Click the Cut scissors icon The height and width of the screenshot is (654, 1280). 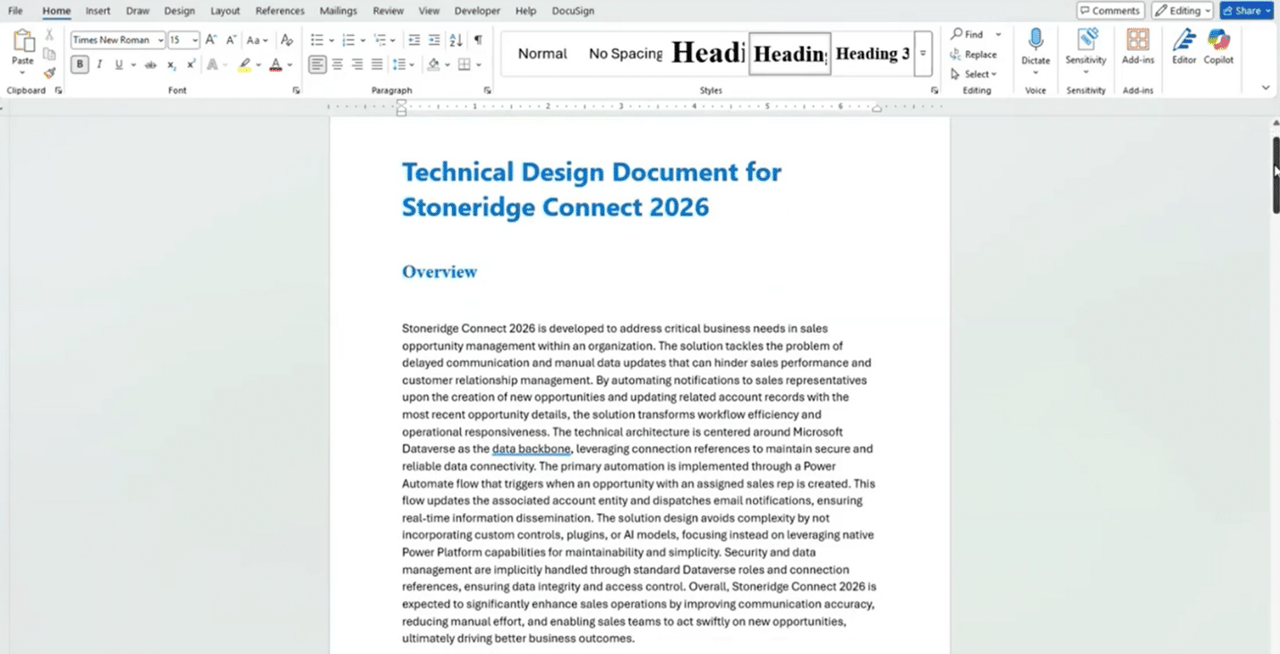(x=49, y=34)
